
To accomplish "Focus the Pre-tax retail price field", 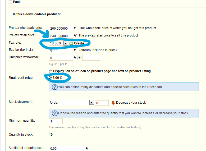I will tap(61, 36).
